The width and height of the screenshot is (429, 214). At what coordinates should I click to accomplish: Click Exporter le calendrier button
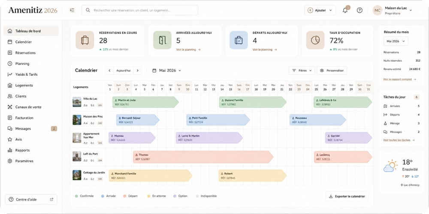coord(347,196)
